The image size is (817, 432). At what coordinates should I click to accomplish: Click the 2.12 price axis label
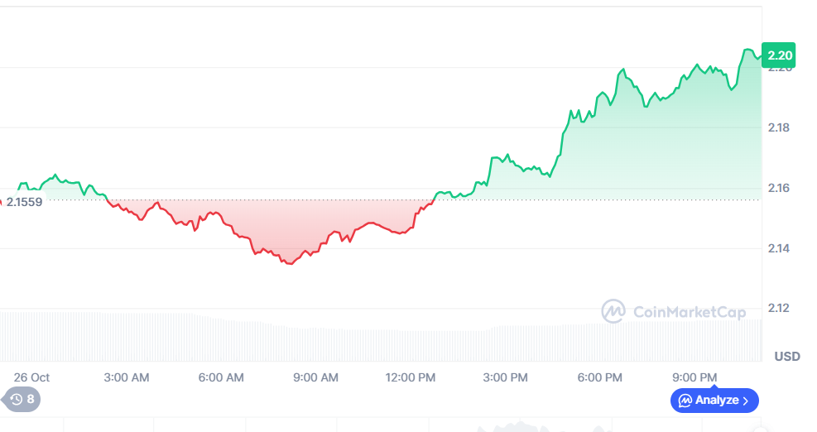click(x=780, y=309)
